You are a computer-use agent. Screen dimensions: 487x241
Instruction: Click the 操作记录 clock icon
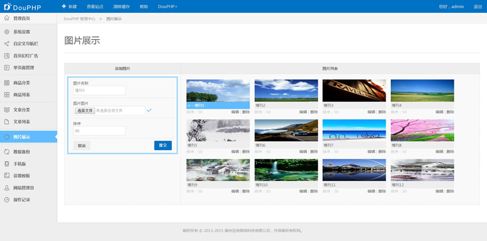click(6, 200)
